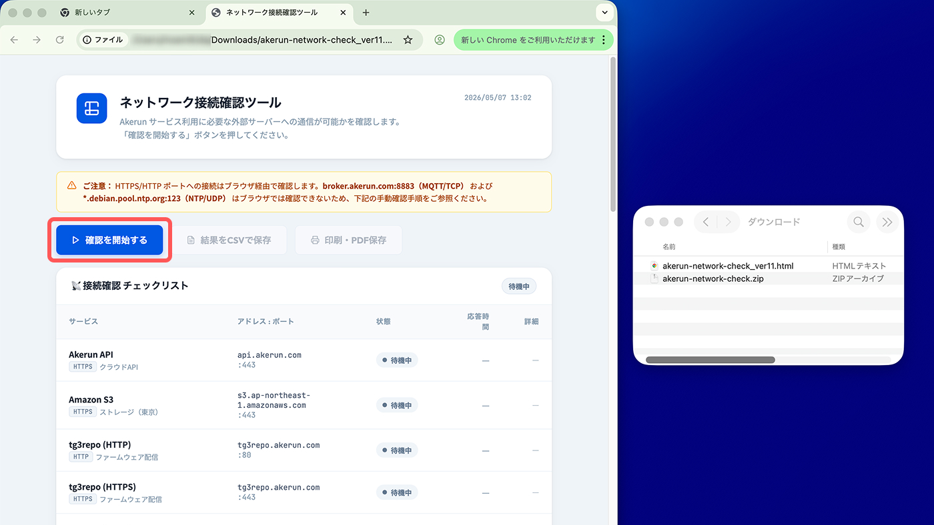The image size is (934, 525).
Task: Click the ZIP document icon in Finder
Action: coord(654,278)
